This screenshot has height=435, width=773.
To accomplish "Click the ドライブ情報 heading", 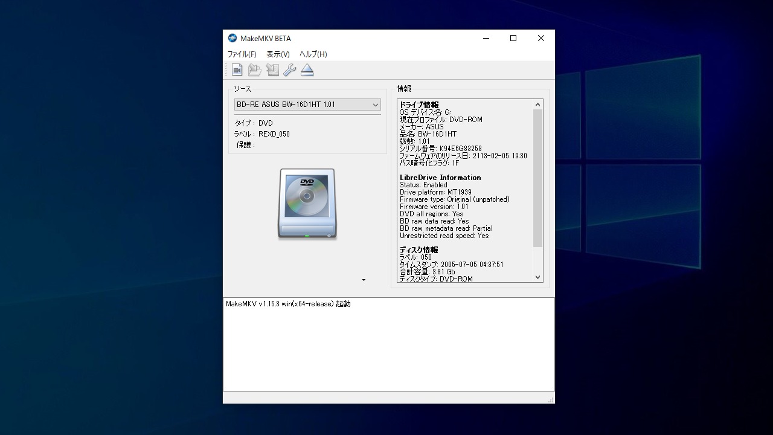I will [419, 105].
